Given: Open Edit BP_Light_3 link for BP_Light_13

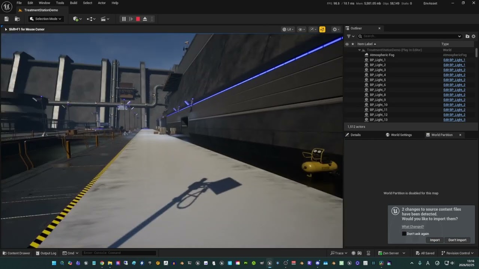Looking at the screenshot, I should click(x=454, y=120).
